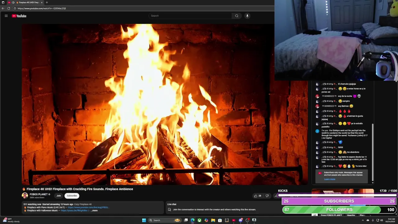Open Xbox app from taskbar
The image size is (398, 224).
[x=199, y=220]
